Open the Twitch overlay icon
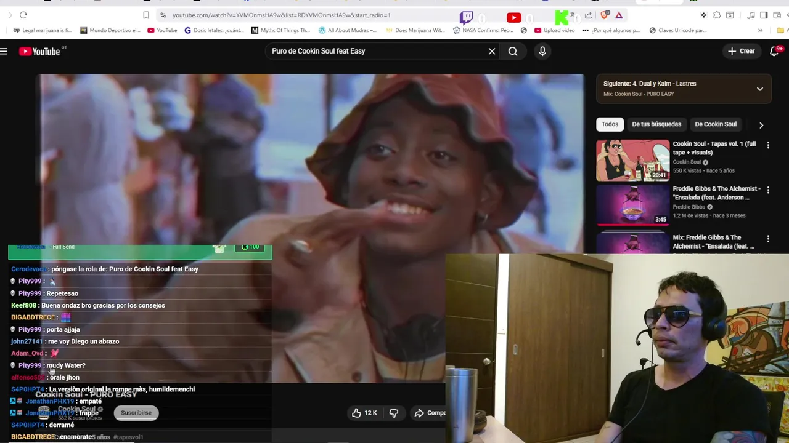Image resolution: width=789 pixels, height=443 pixels. tap(467, 17)
